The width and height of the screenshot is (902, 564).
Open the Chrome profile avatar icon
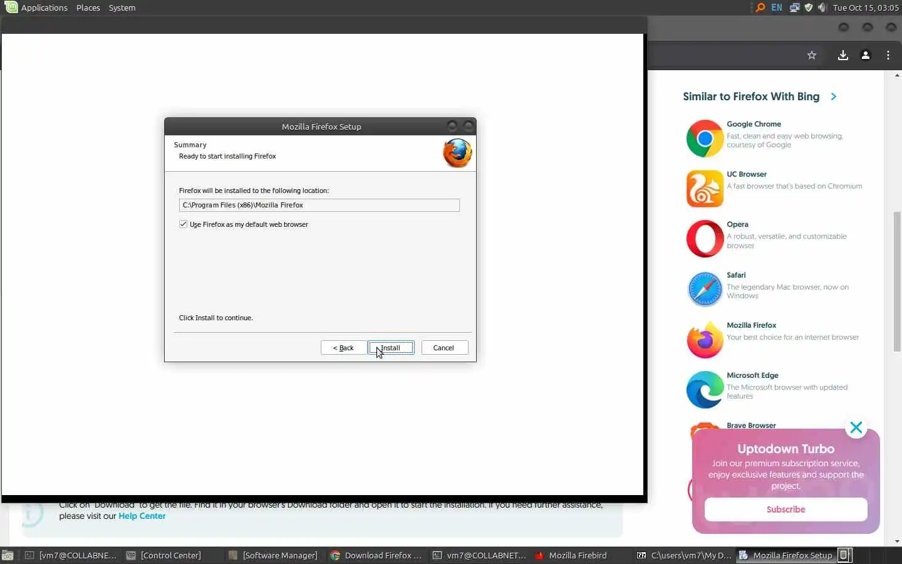tap(866, 55)
